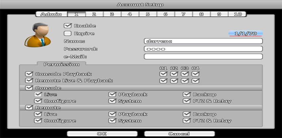This screenshot has width=282, height=138.
Task: Click the Name input field
Action: click(203, 41)
